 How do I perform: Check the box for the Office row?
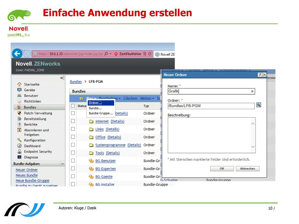pyautogui.click(x=73, y=137)
